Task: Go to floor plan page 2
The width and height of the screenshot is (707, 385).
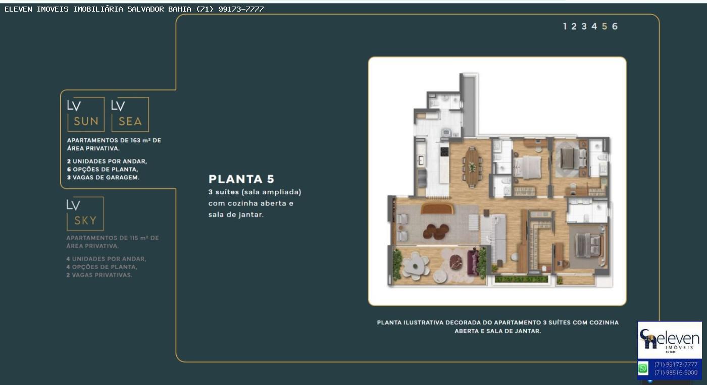Action: point(574,26)
